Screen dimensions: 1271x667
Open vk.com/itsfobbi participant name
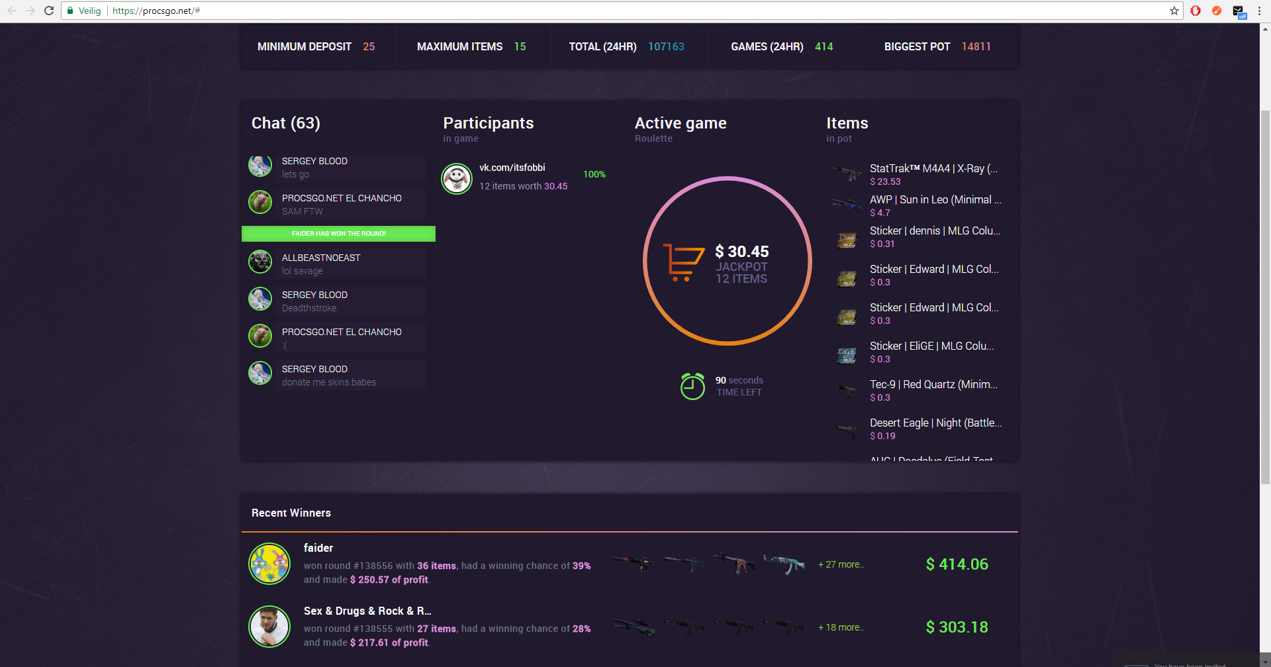click(512, 168)
